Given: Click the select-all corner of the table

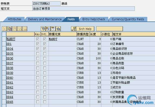Looking at the screenshot, I should tap(4, 34).
